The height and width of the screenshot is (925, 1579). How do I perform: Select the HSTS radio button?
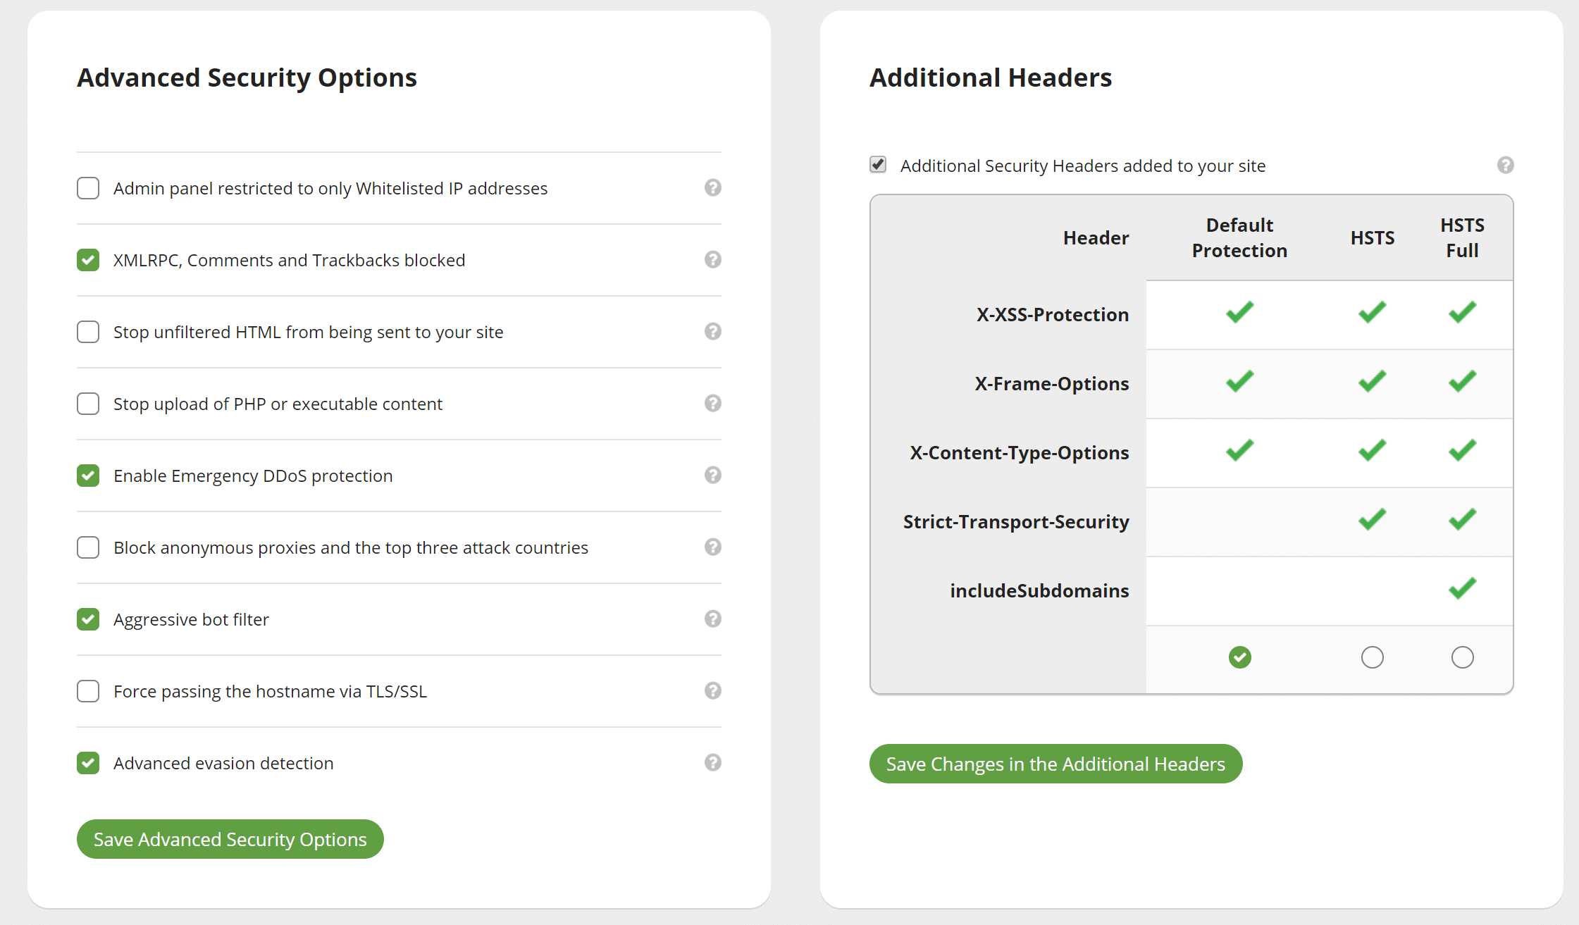click(x=1372, y=657)
